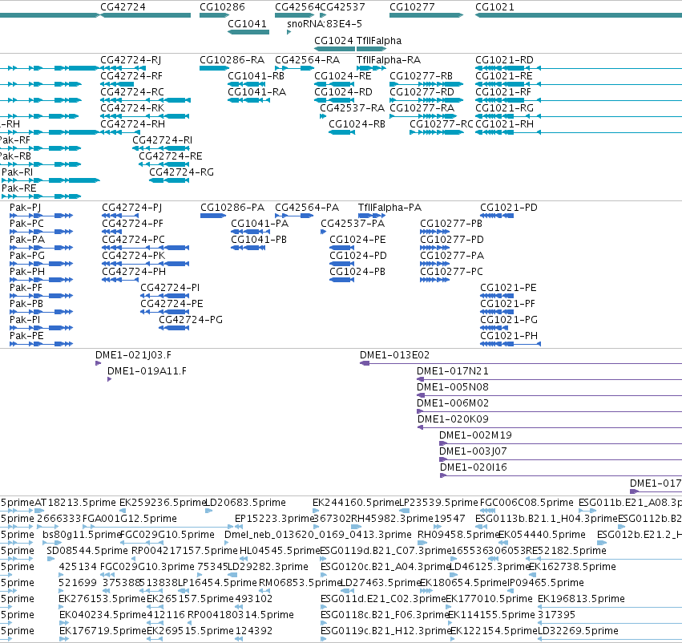Click clone DME1-020I16
Image resolution: width=682 pixels, height=643 pixels.
click(474, 467)
